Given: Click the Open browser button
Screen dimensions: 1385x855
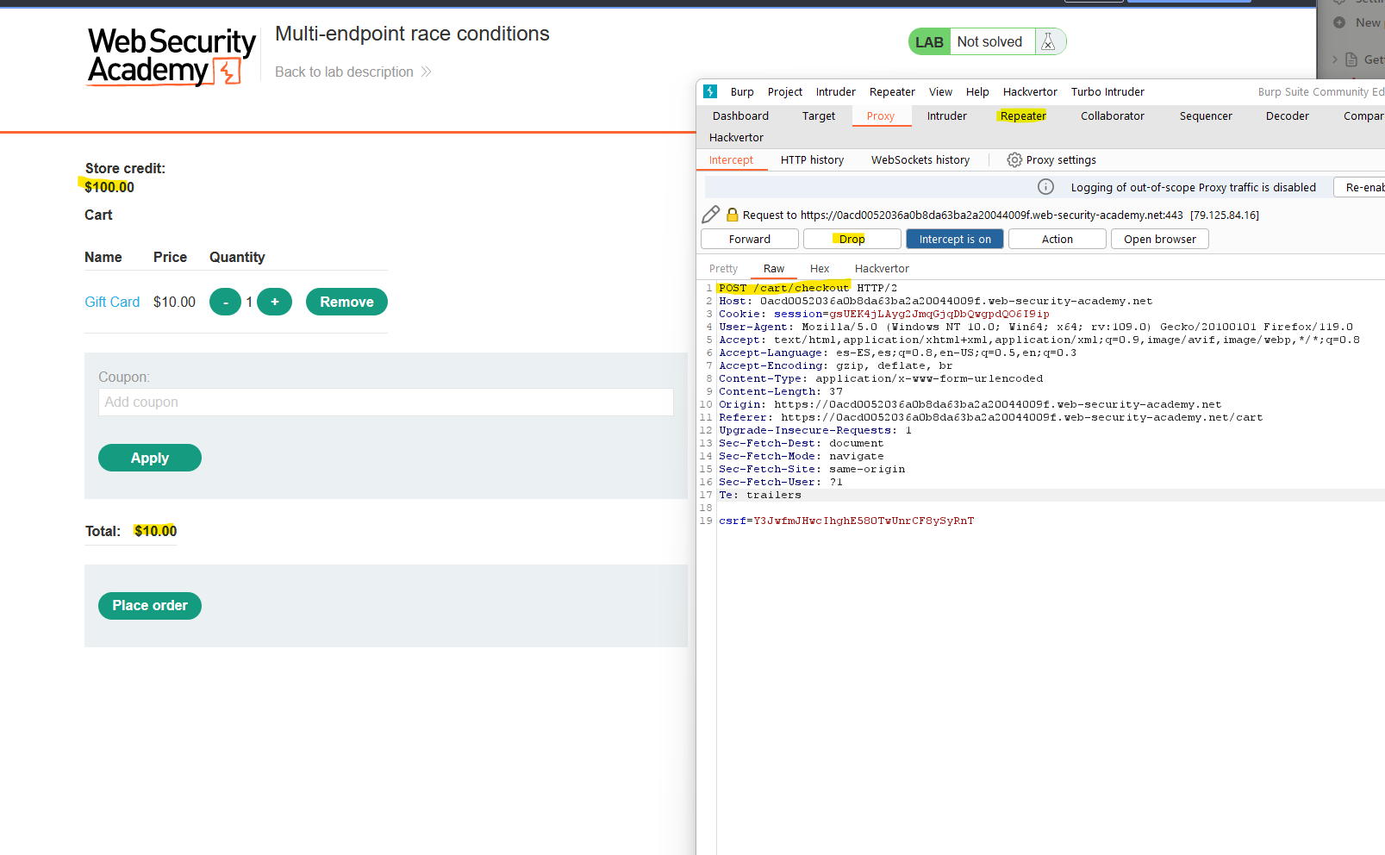Looking at the screenshot, I should click(1160, 240).
